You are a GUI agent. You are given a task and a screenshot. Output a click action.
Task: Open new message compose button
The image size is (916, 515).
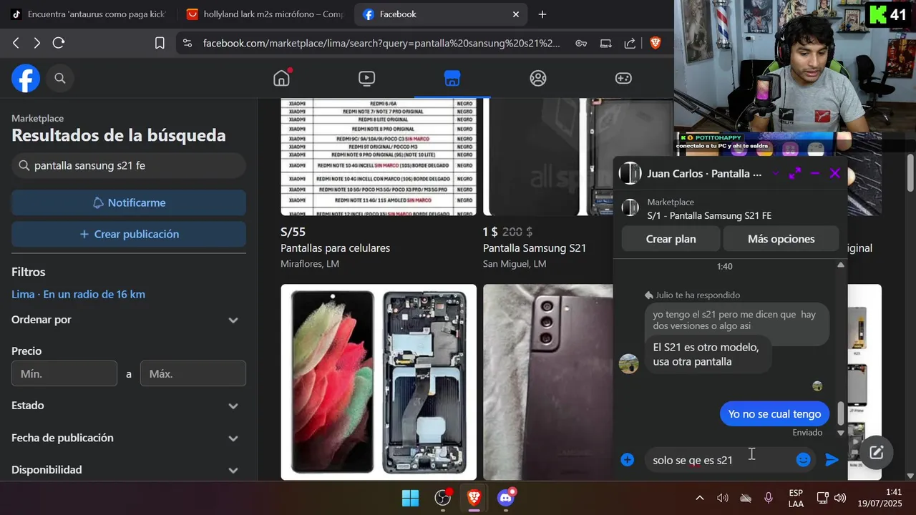[x=876, y=452]
